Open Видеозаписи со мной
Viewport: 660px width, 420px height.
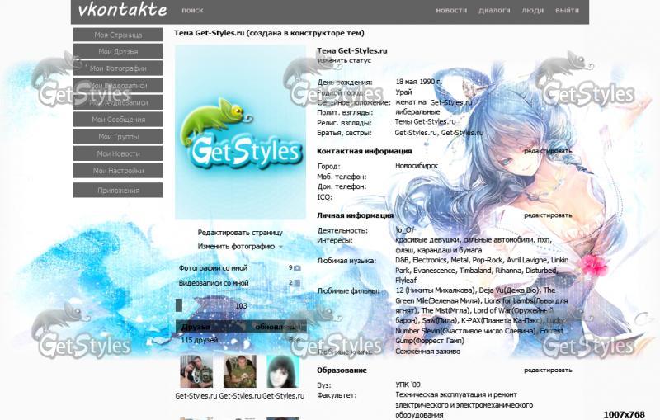click(214, 283)
